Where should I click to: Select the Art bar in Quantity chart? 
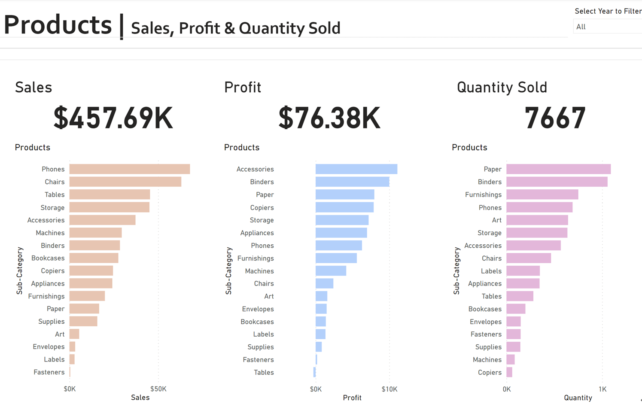click(x=537, y=220)
